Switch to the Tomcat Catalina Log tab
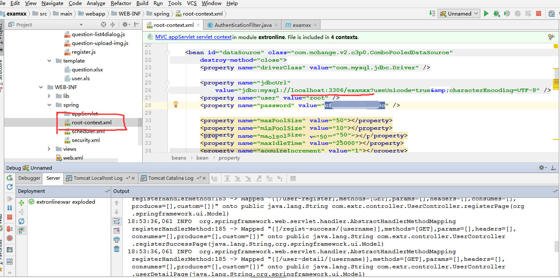 pyautogui.click(x=170, y=178)
